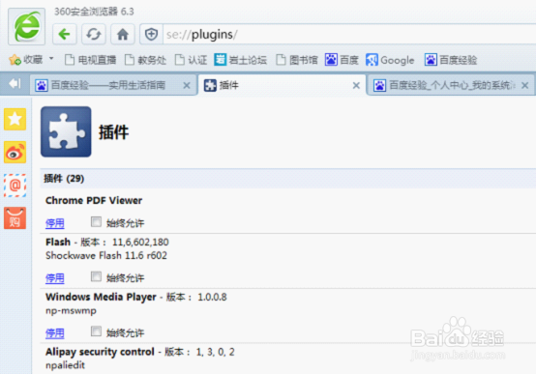Close the 百度经验——实用生活指南 tab
The image size is (536, 374).
[x=187, y=85]
